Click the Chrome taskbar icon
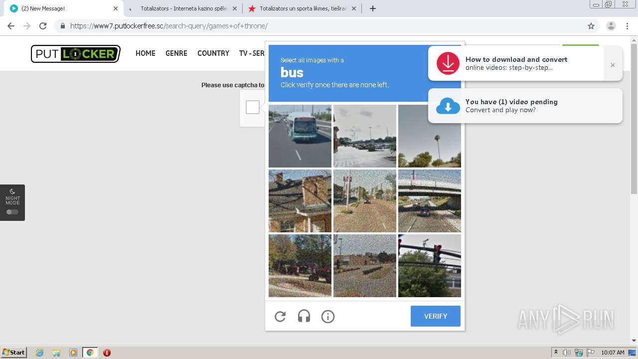This screenshot has height=359, width=638. pos(90,353)
